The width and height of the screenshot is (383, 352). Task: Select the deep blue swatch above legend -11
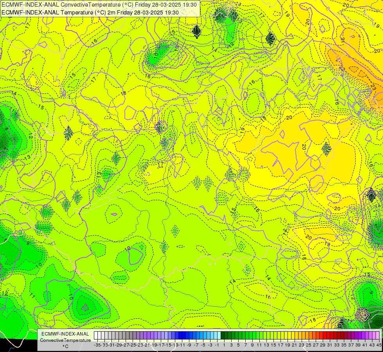click(x=180, y=335)
